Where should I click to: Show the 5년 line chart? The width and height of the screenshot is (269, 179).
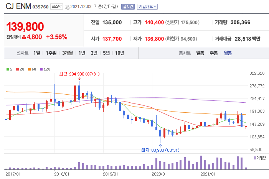[x=106, y=53]
